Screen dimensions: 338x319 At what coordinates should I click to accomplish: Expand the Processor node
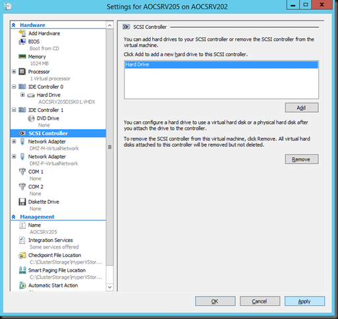(14, 71)
